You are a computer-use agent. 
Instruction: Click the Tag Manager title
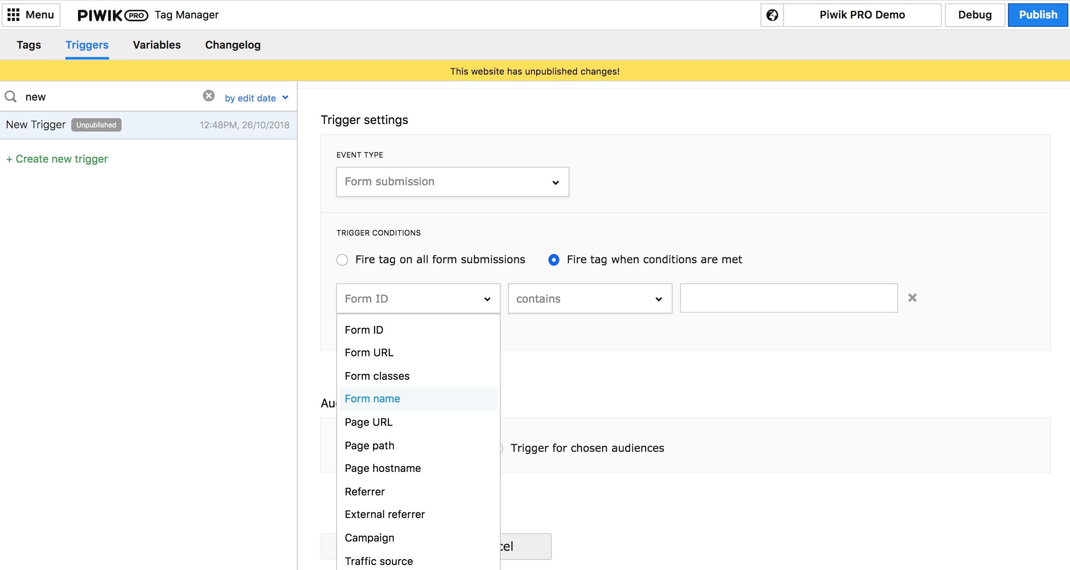click(x=187, y=15)
